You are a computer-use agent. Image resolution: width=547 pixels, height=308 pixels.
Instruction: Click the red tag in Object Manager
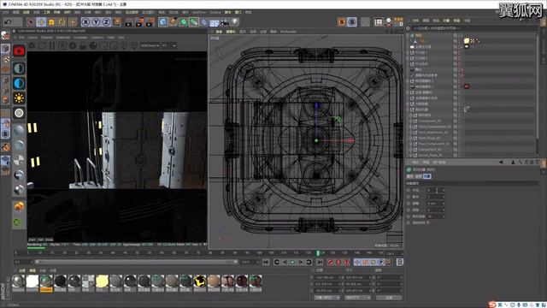467,86
